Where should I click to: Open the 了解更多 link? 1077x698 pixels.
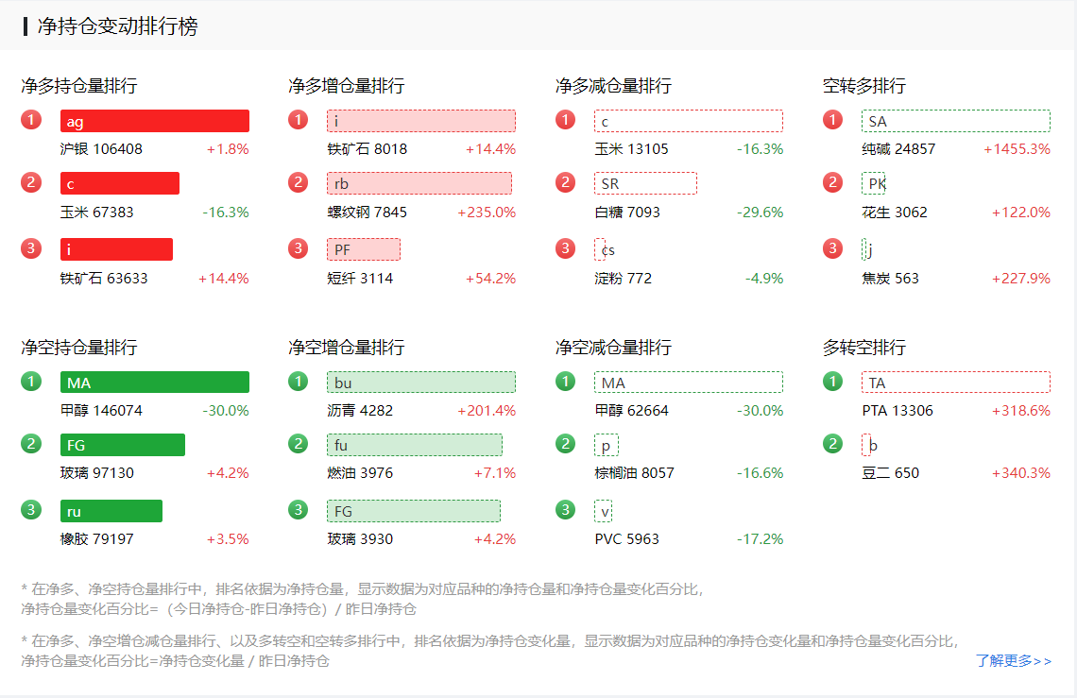(x=1012, y=661)
